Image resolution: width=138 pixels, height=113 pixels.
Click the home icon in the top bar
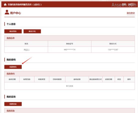click(x=5, y=5)
